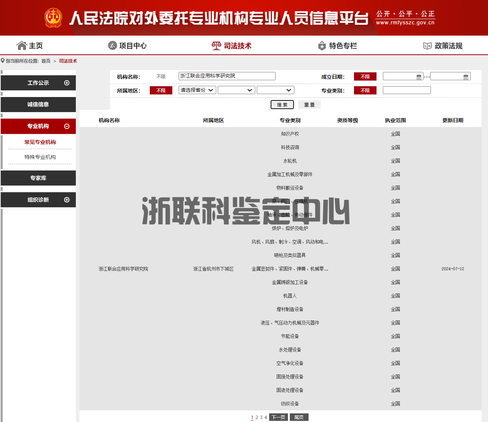Click the 搜索 search button
This screenshot has height=422, width=488.
coord(282,104)
